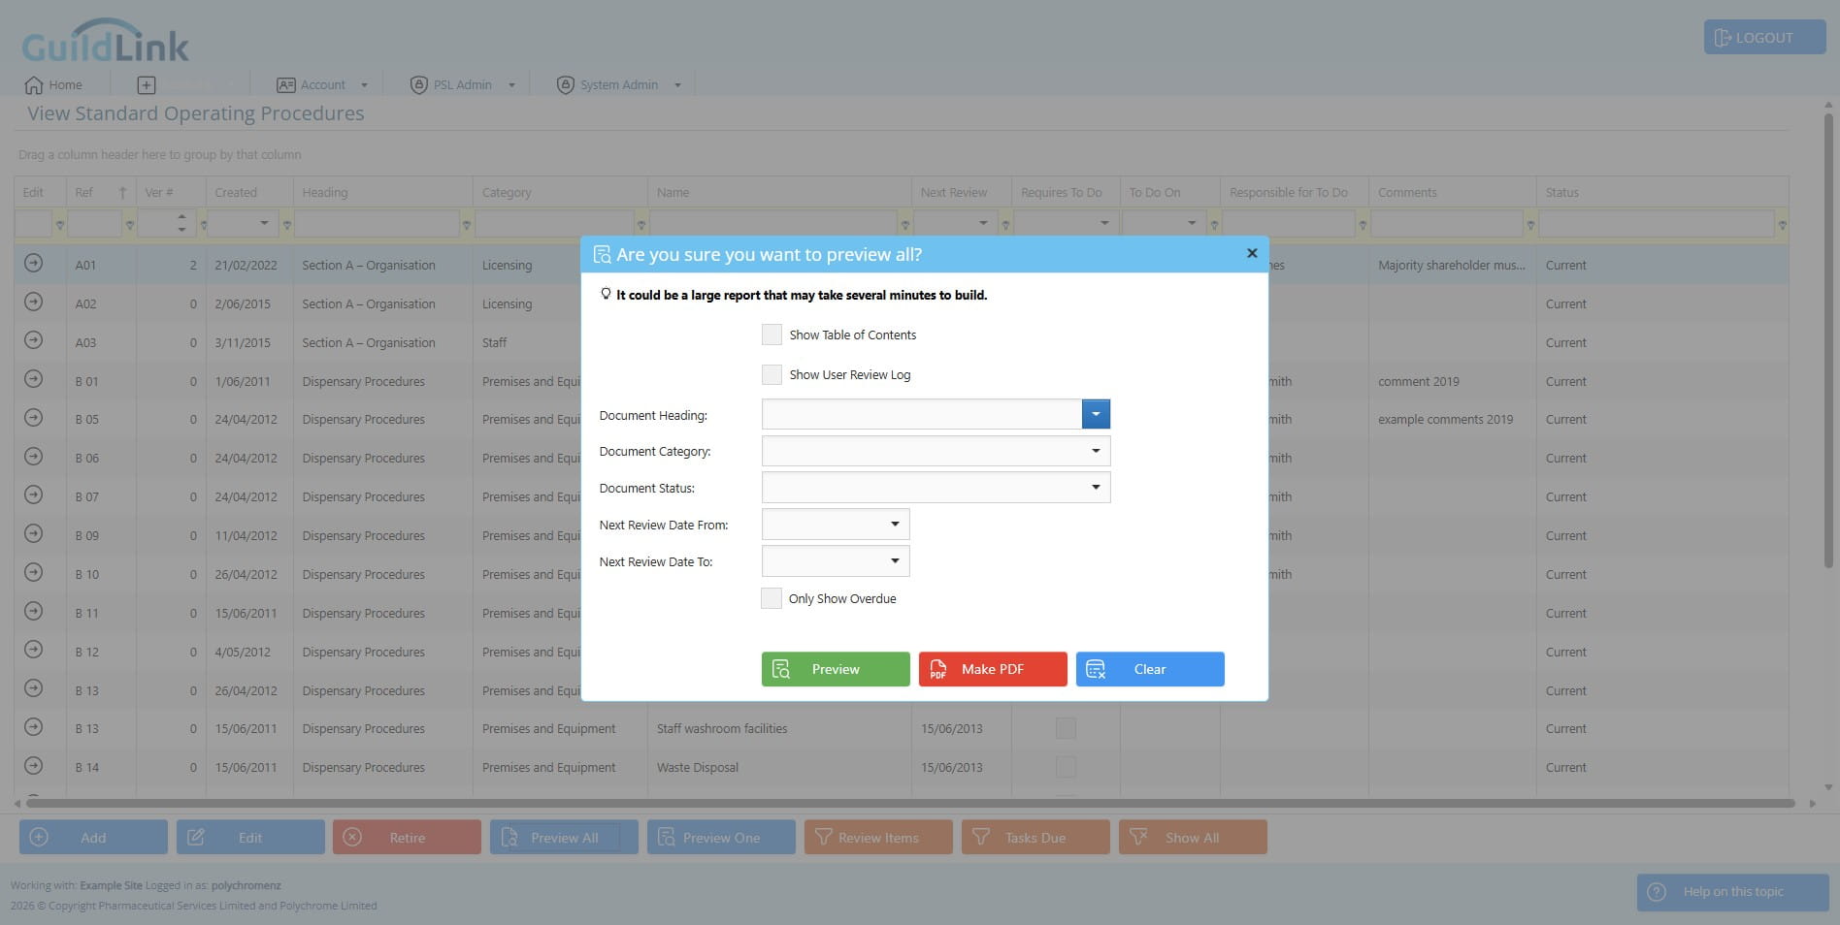Open the Next Review Date From picker
Screen dimensions: 1840x925
click(895, 525)
